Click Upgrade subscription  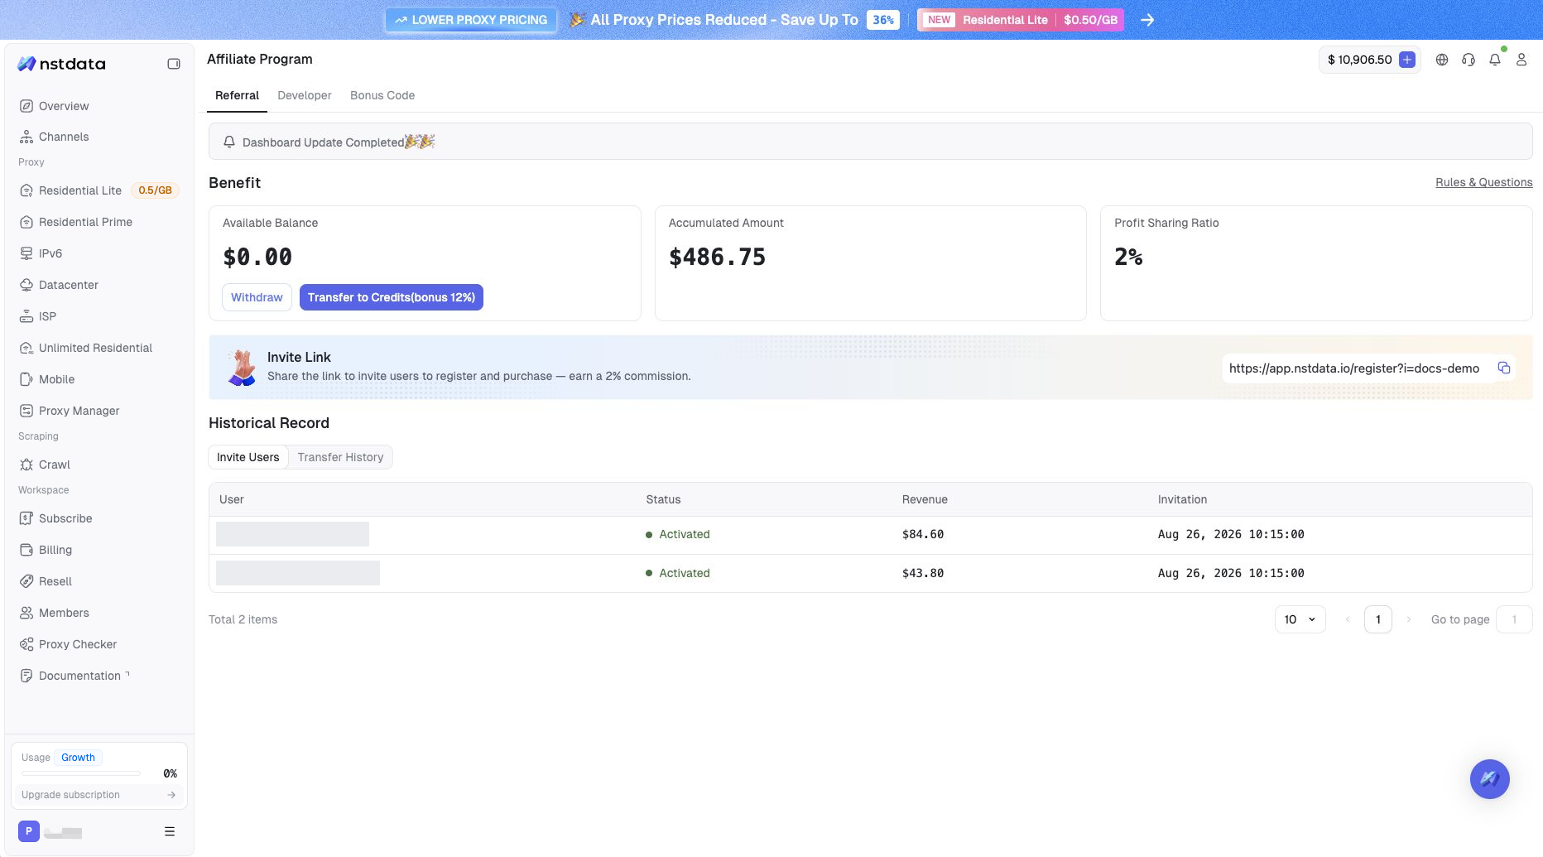tap(99, 795)
